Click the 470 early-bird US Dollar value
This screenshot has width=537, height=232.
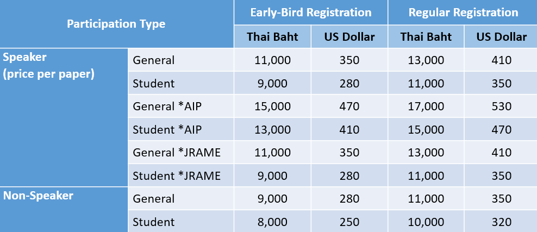point(349,106)
